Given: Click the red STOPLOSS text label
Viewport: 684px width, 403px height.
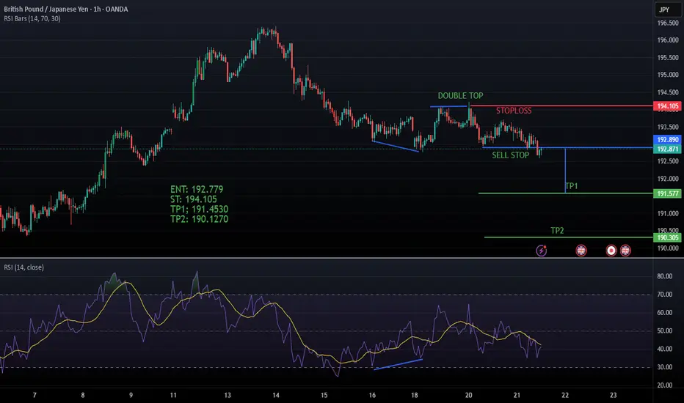Looking at the screenshot, I should [x=514, y=111].
